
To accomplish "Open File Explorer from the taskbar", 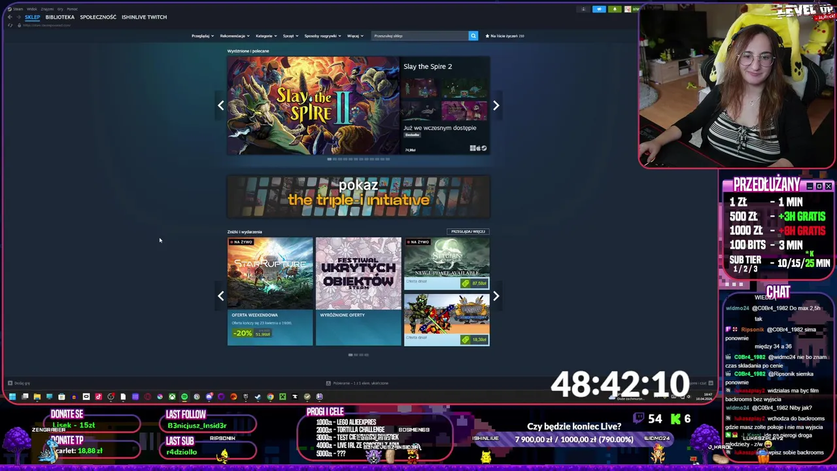I will tap(37, 396).
